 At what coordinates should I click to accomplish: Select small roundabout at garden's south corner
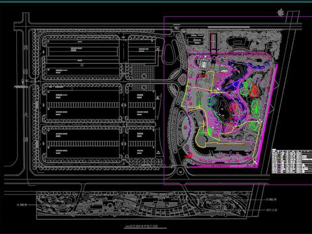coord(180,171)
